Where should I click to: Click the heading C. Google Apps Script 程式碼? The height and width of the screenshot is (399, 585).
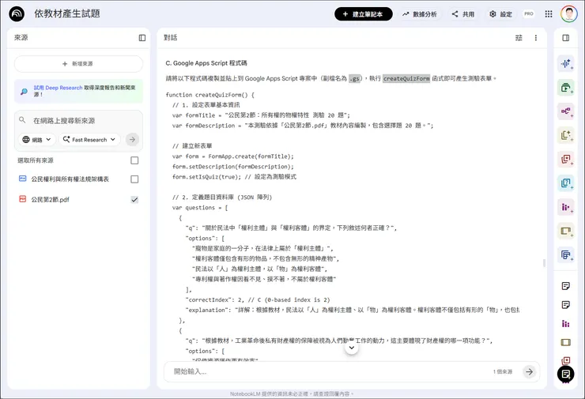click(x=206, y=63)
